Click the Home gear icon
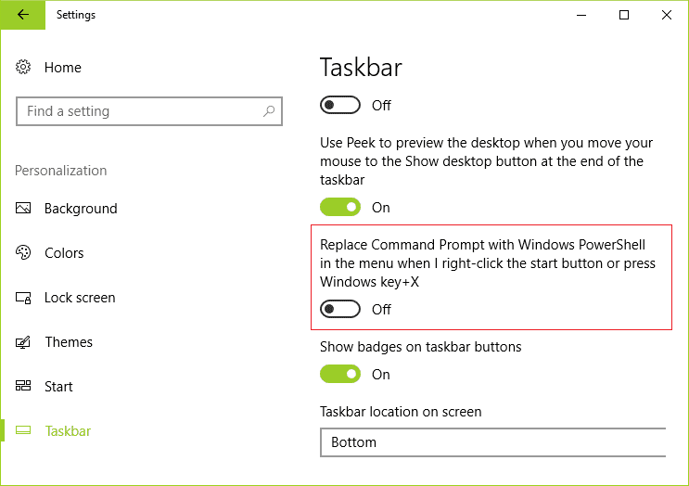Image resolution: width=689 pixels, height=486 pixels. [24, 68]
